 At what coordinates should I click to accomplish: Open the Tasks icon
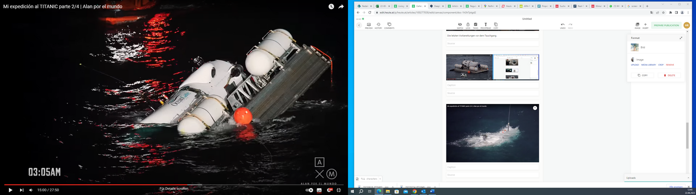pos(476,25)
